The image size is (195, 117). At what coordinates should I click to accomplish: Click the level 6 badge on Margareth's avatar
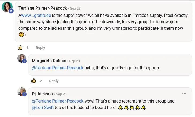[24, 61]
